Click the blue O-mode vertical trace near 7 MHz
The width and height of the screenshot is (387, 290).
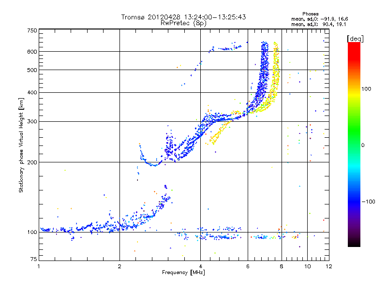point(264,69)
